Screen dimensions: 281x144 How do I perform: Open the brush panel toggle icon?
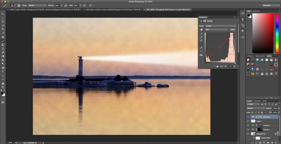[19, 6]
